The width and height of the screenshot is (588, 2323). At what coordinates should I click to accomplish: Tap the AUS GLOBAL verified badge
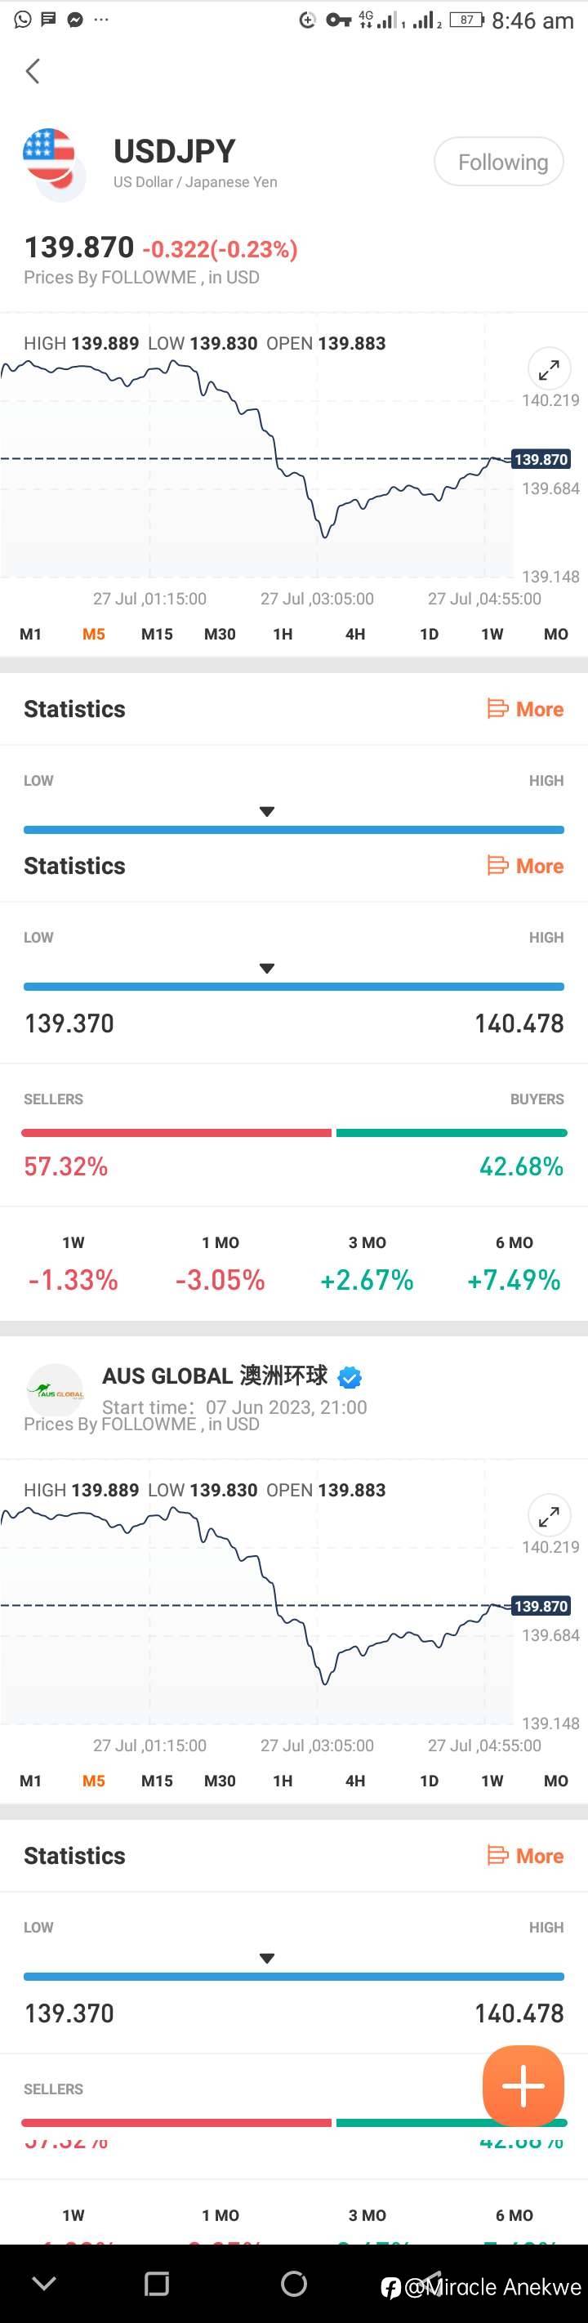click(350, 1377)
